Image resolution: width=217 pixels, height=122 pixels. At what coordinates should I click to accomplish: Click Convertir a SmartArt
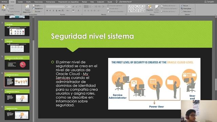(x=116, y=12)
